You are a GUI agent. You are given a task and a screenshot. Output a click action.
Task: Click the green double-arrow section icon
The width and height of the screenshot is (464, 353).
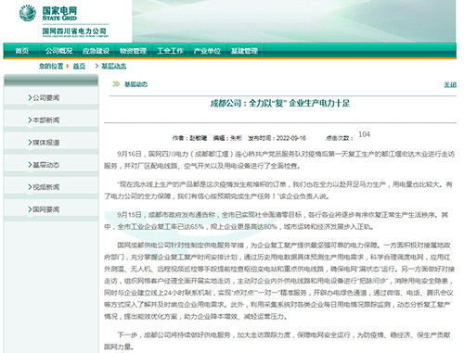(x=116, y=84)
